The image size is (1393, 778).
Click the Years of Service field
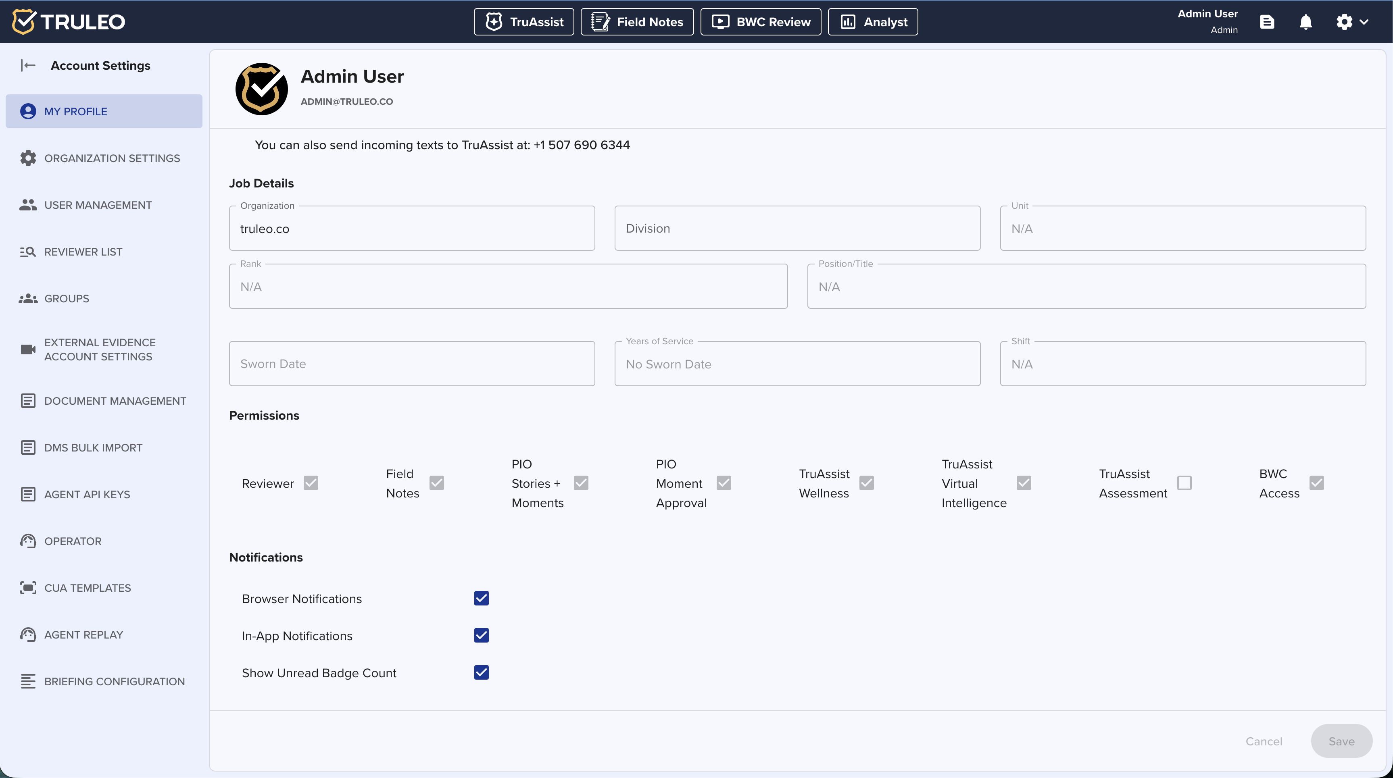tap(798, 363)
